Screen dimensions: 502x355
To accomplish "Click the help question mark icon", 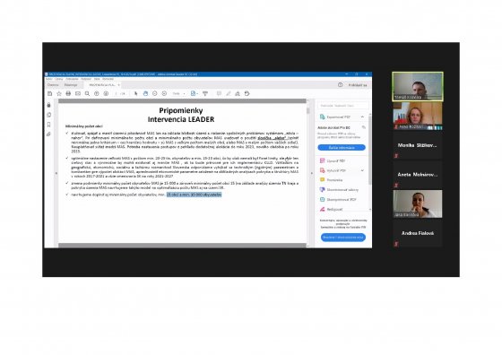I will click(x=340, y=85).
